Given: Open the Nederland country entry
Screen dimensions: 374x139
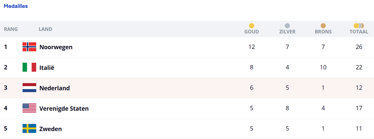Looking at the screenshot, I should click(x=55, y=88).
